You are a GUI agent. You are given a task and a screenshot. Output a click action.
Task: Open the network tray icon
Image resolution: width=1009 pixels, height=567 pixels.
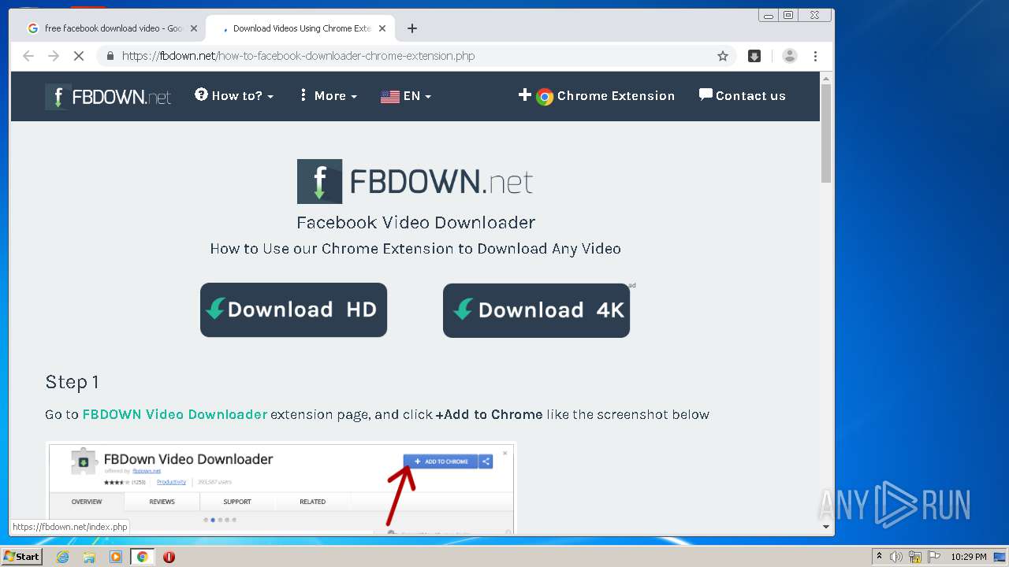[x=915, y=557]
